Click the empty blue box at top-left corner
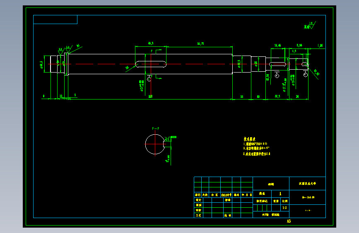The width and height of the screenshot is (359, 233). point(55,19)
